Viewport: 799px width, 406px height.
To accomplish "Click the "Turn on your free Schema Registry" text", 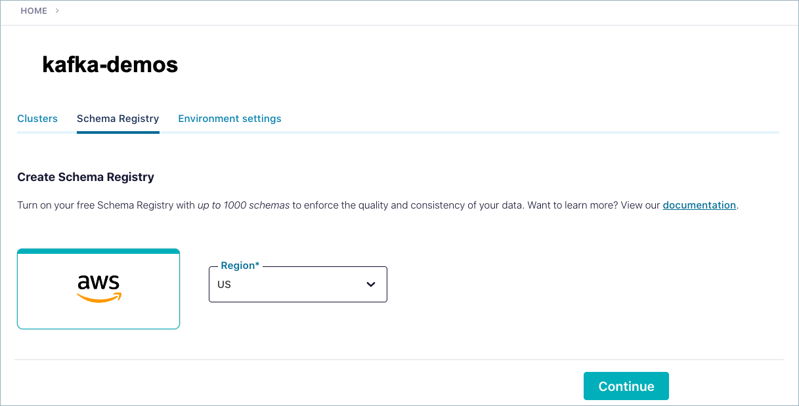I will 105,205.
